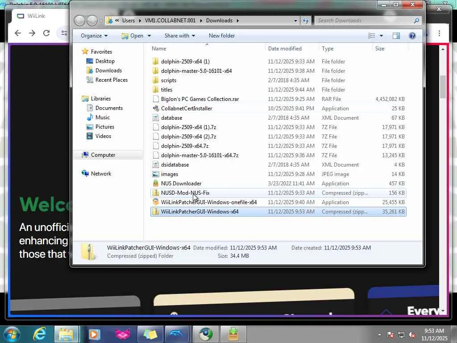Open the Chromium browser taskbar icon
Screen dimensions: 457x343
(206, 334)
